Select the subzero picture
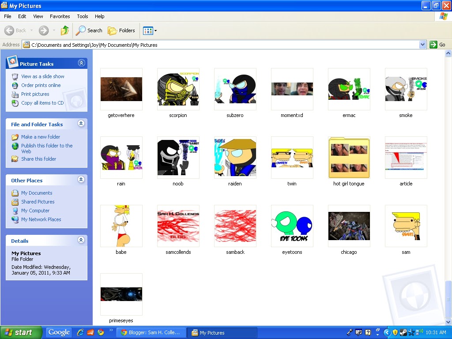 (x=235, y=89)
